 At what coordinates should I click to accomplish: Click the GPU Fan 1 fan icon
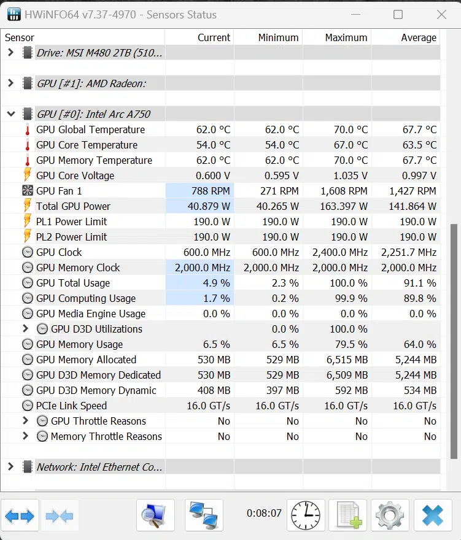click(27, 191)
